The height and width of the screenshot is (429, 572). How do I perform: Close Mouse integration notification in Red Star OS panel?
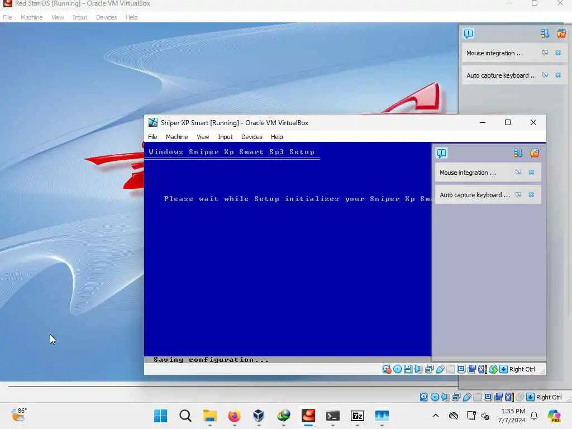click(x=558, y=53)
